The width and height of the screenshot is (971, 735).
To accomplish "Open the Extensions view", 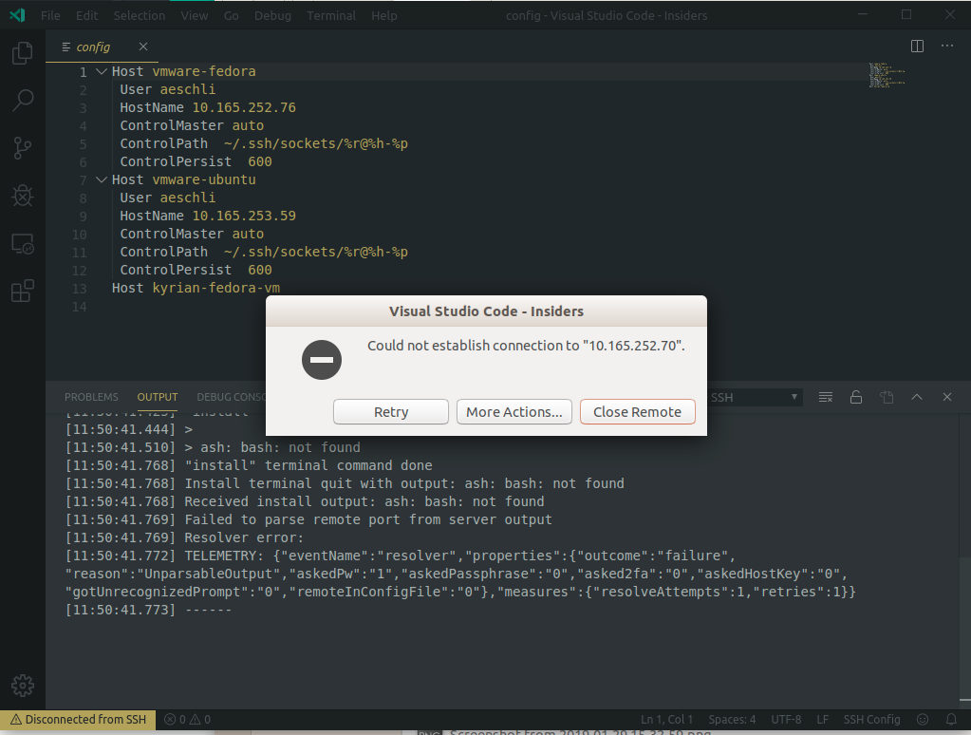I will 22,291.
